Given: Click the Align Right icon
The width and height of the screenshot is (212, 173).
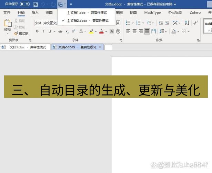Looking at the screenshot, I should point(141,31).
